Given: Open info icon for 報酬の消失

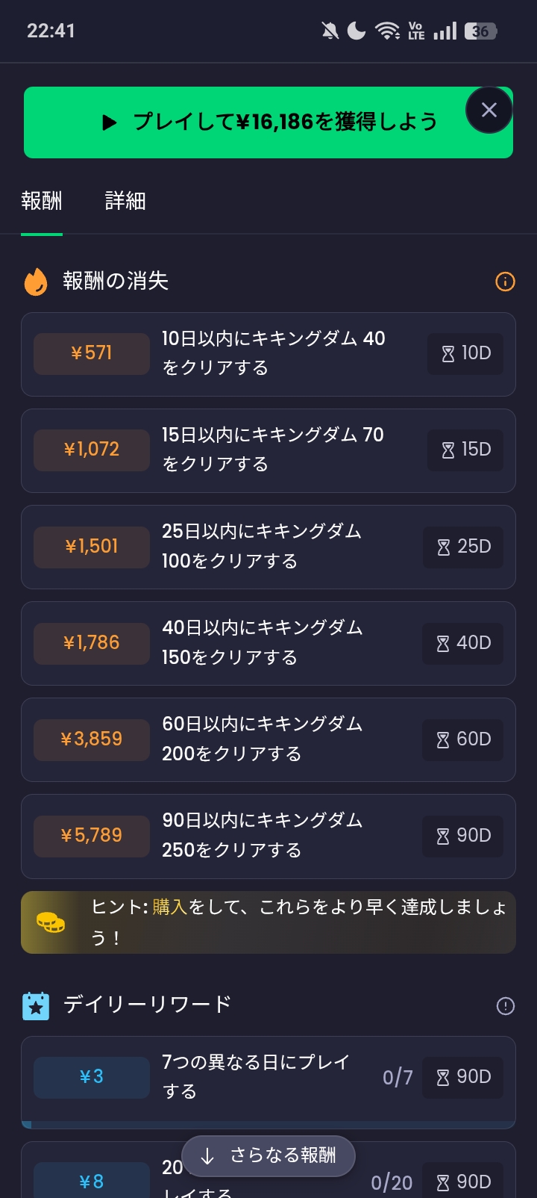Looking at the screenshot, I should 505,282.
